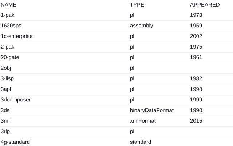This screenshot has height=146, width=233.
Task: Sort by the TYPE column header
Action: (x=137, y=5)
